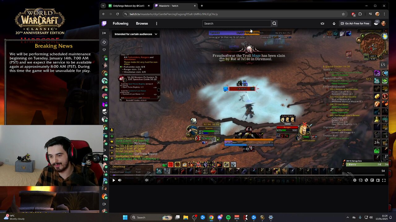The image size is (396, 222).
Task: Toggle picture-in-picture on the clip player
Action: click(372, 180)
